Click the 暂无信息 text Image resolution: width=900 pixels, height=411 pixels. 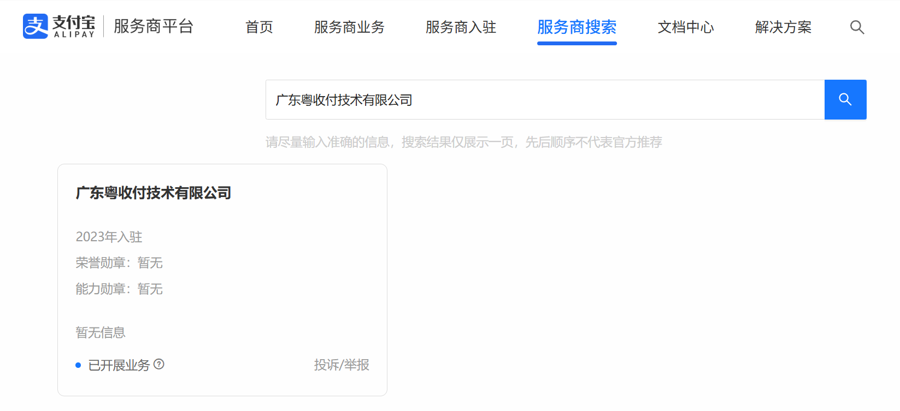coord(101,332)
